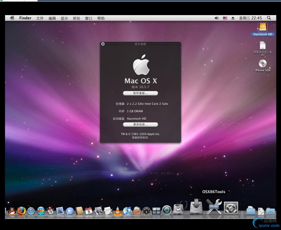Click the 版本 10.5.7 version text
Image resolution: width=281 pixels, height=230 pixels.
click(140, 87)
